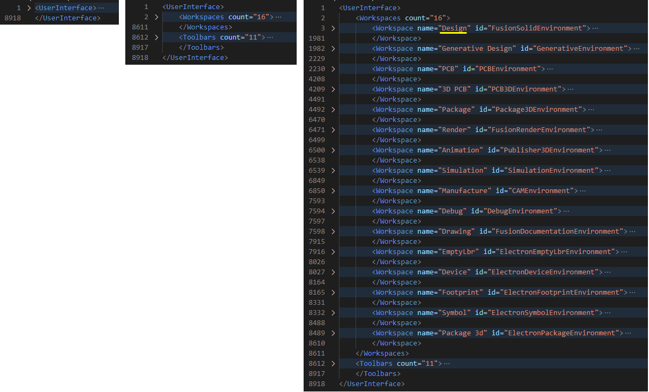Unfold the Footprint workspace chevron
649x392 pixels.
(x=333, y=293)
